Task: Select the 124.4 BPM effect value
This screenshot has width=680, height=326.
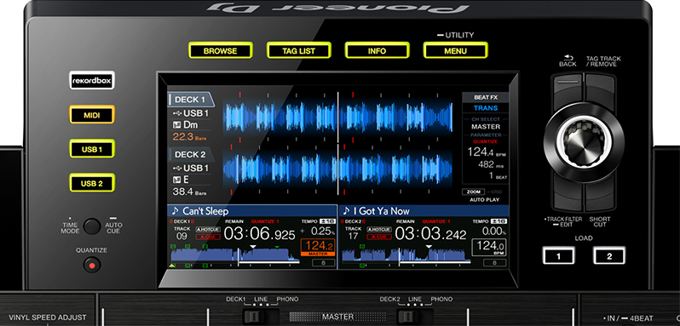Action: (487, 152)
